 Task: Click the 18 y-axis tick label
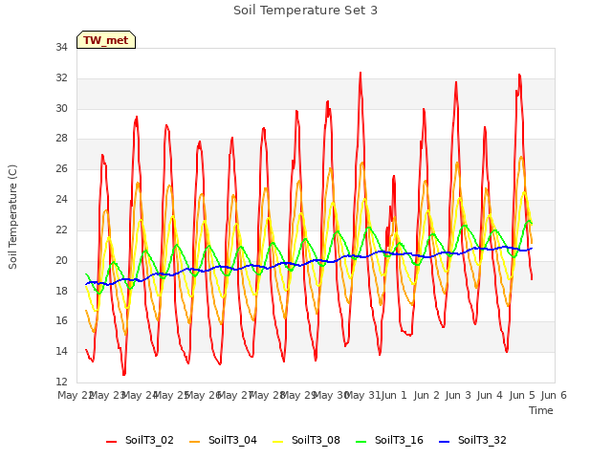point(61,291)
